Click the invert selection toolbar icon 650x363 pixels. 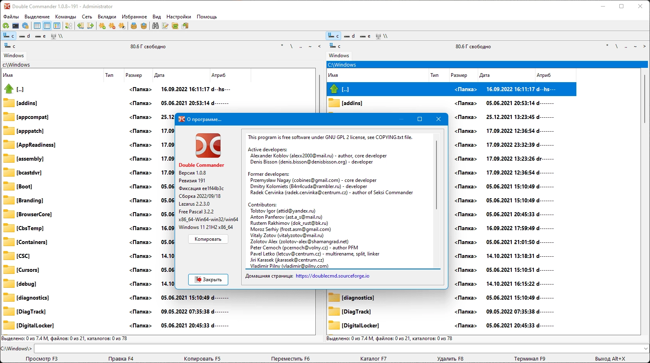coord(122,26)
